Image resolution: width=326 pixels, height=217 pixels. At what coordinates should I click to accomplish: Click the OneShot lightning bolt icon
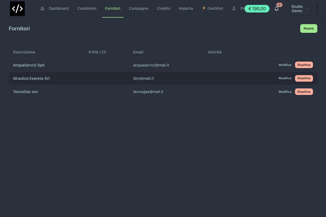204,8
